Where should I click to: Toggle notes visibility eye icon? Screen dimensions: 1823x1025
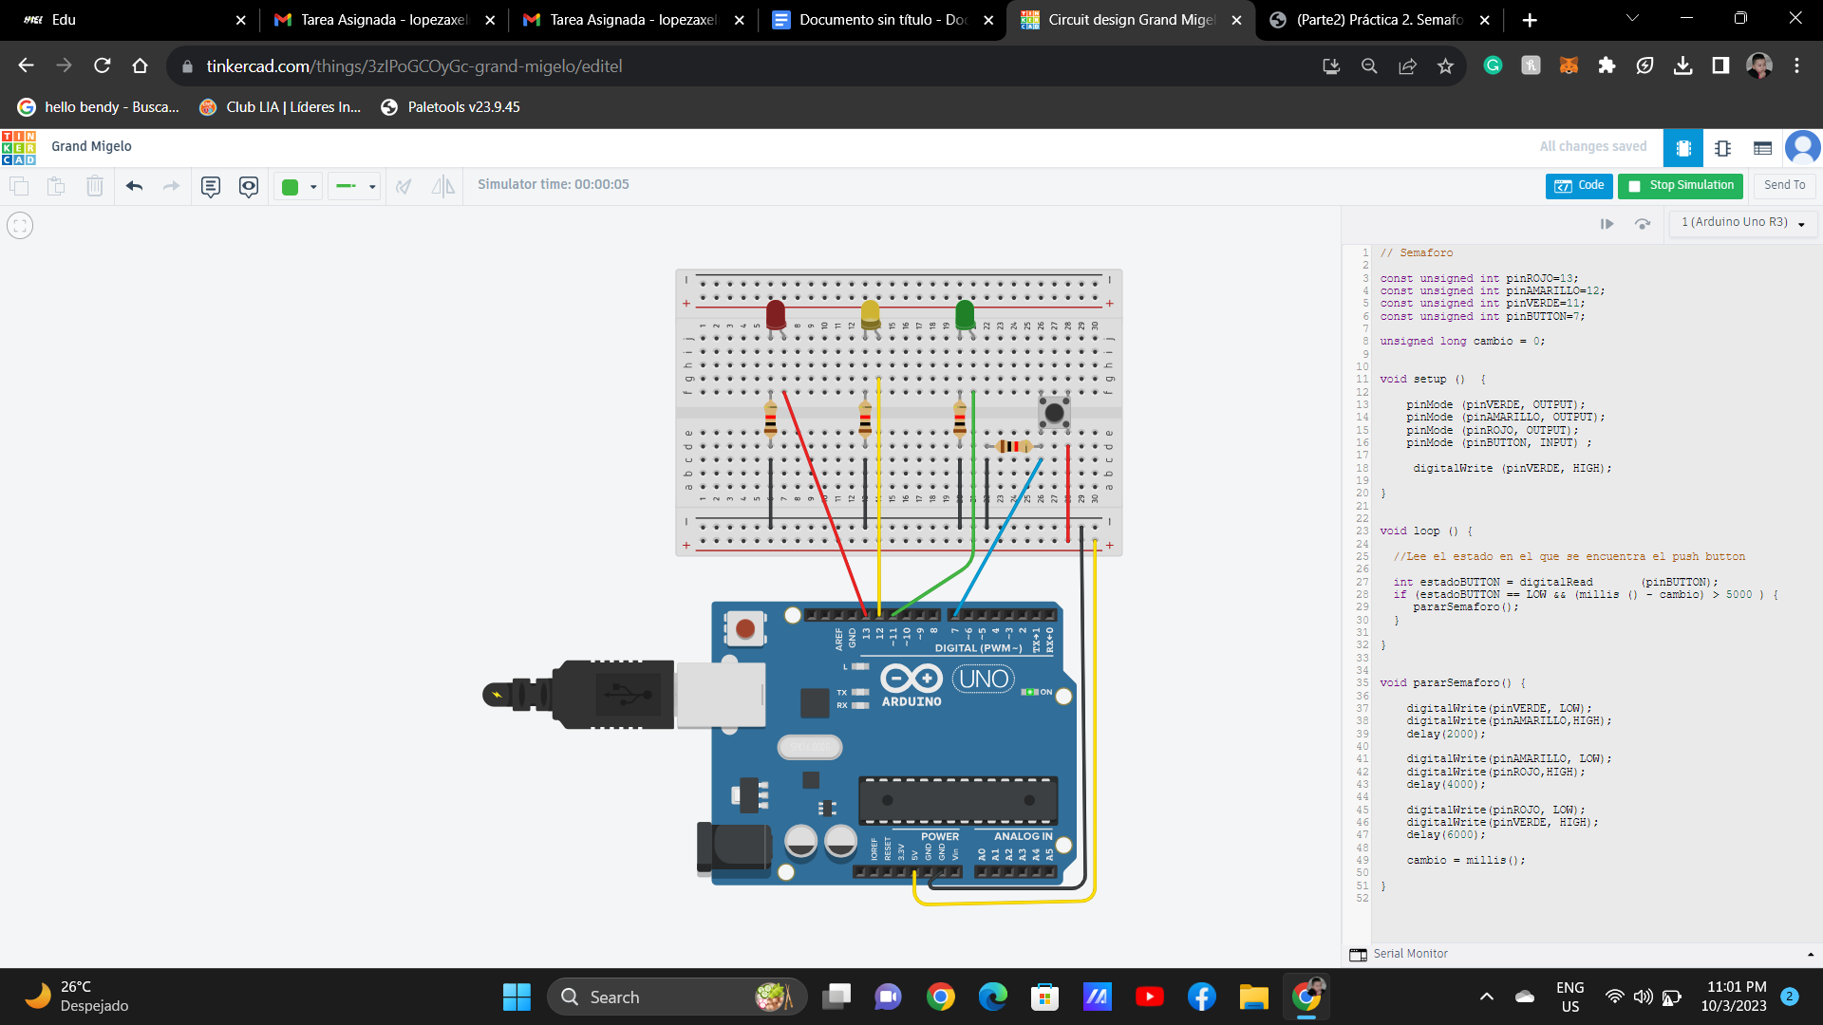point(249,186)
